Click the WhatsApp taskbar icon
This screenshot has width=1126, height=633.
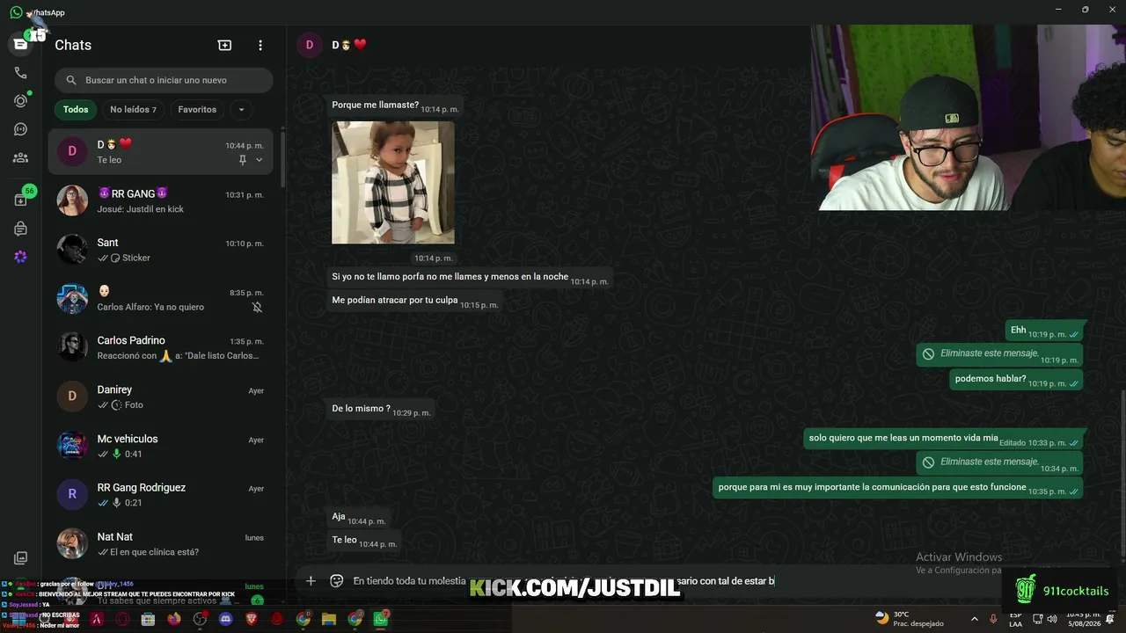[381, 619]
